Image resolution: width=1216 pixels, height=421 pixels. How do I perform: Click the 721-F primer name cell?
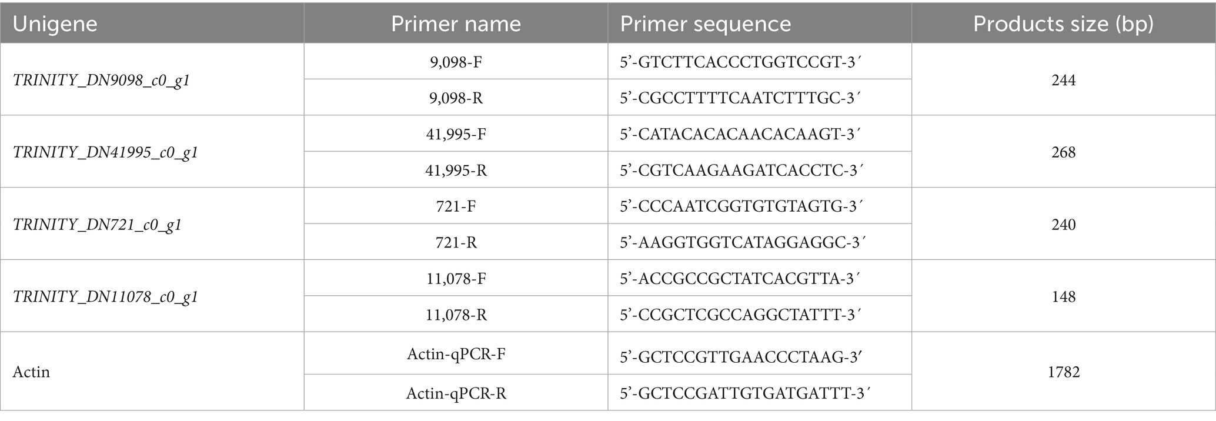[456, 206]
